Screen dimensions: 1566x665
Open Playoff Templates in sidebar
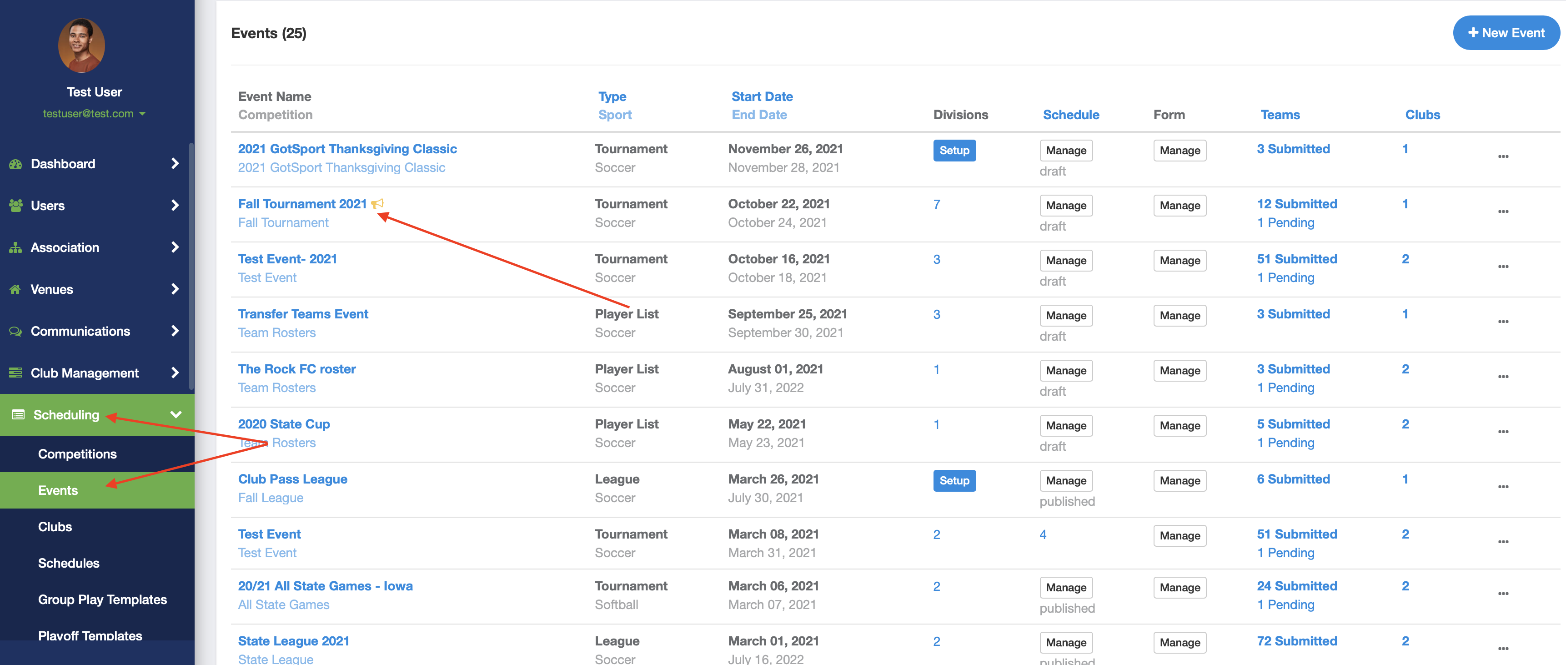90,636
